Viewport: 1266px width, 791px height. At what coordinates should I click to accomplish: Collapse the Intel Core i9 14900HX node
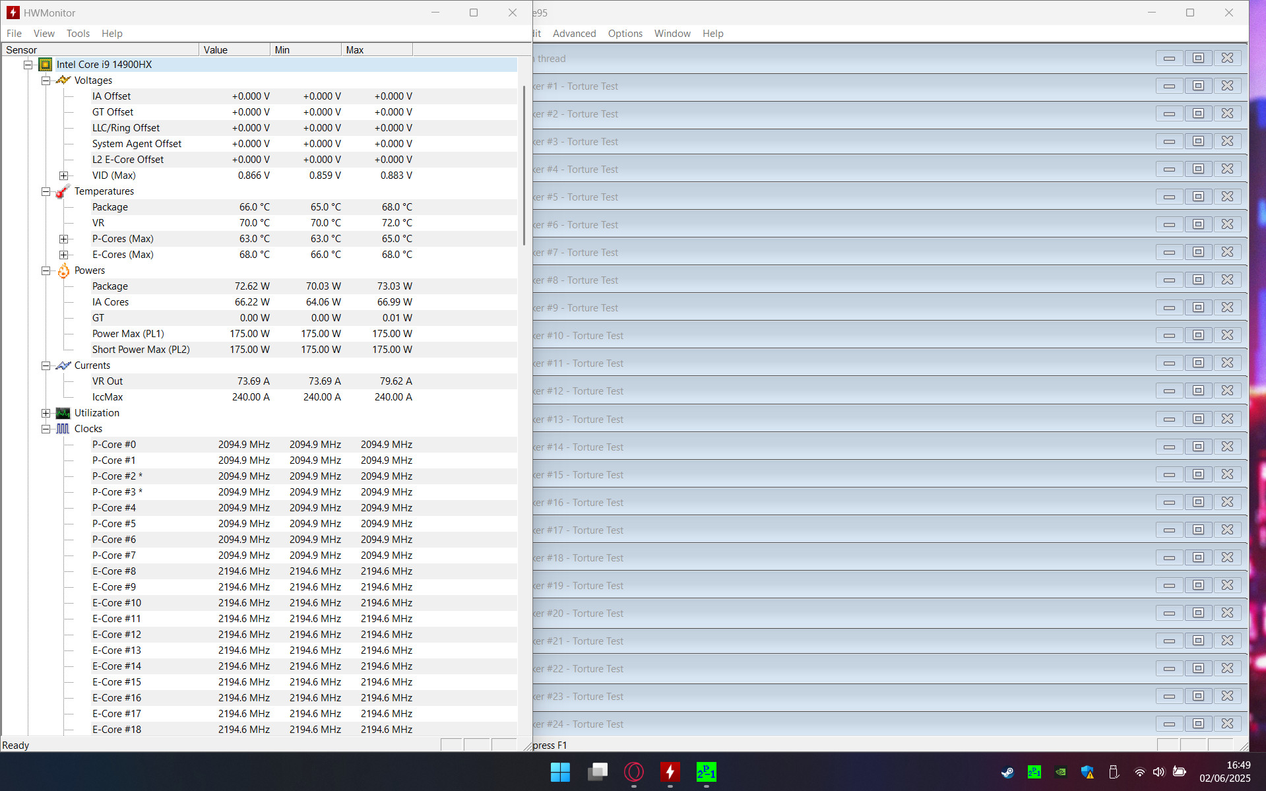pyautogui.click(x=28, y=65)
